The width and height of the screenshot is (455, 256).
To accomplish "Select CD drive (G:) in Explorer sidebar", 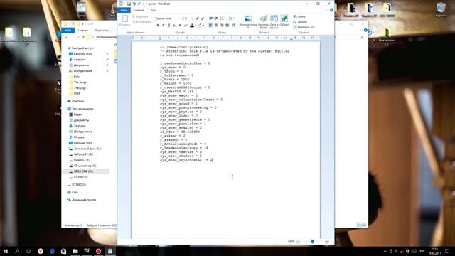I will click(85, 166).
